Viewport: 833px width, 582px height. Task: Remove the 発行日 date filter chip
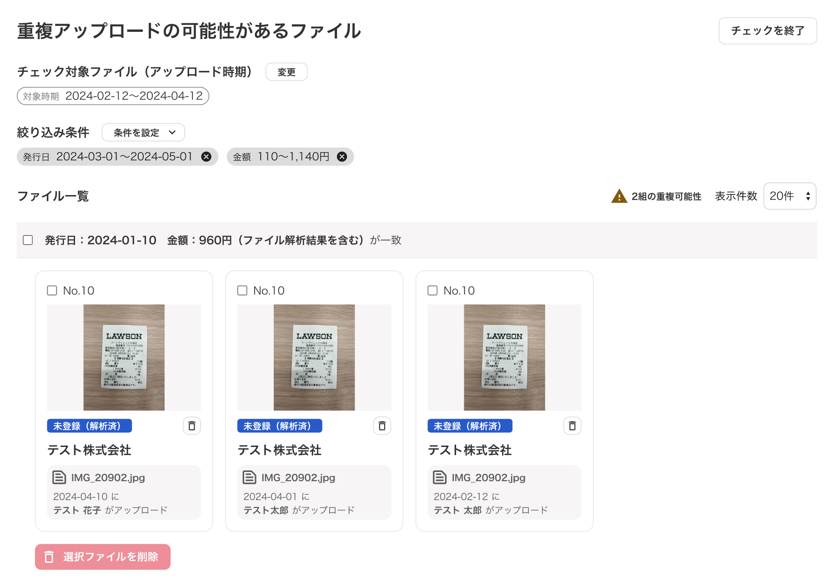206,157
